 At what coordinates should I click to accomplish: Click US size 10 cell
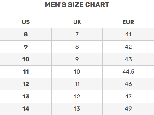coord(26,59)
